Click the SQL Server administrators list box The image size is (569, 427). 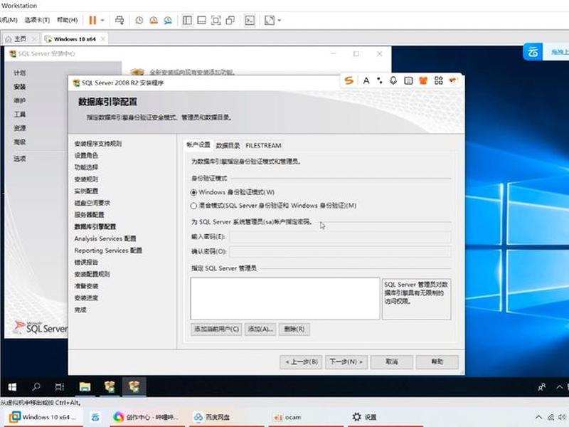pyautogui.click(x=285, y=298)
